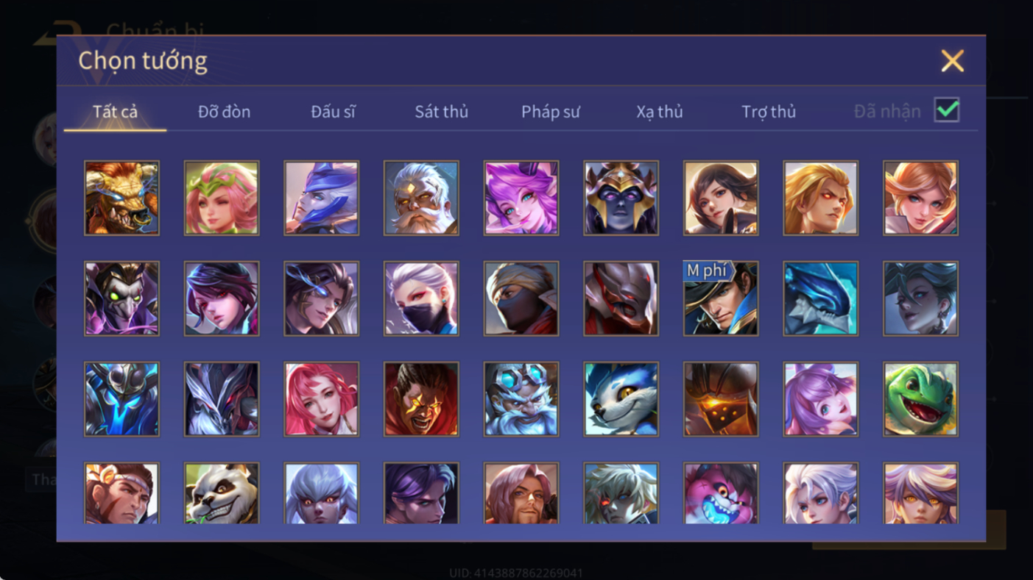Open the 'Sát thủ' tab

coord(441,112)
